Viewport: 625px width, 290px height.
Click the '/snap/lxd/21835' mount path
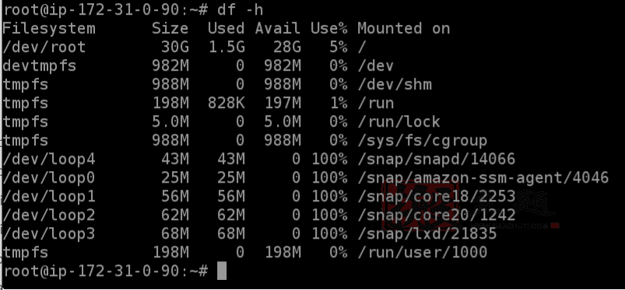(427, 234)
